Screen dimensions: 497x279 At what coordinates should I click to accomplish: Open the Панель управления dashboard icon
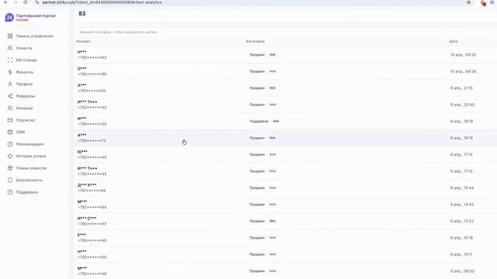coord(10,36)
